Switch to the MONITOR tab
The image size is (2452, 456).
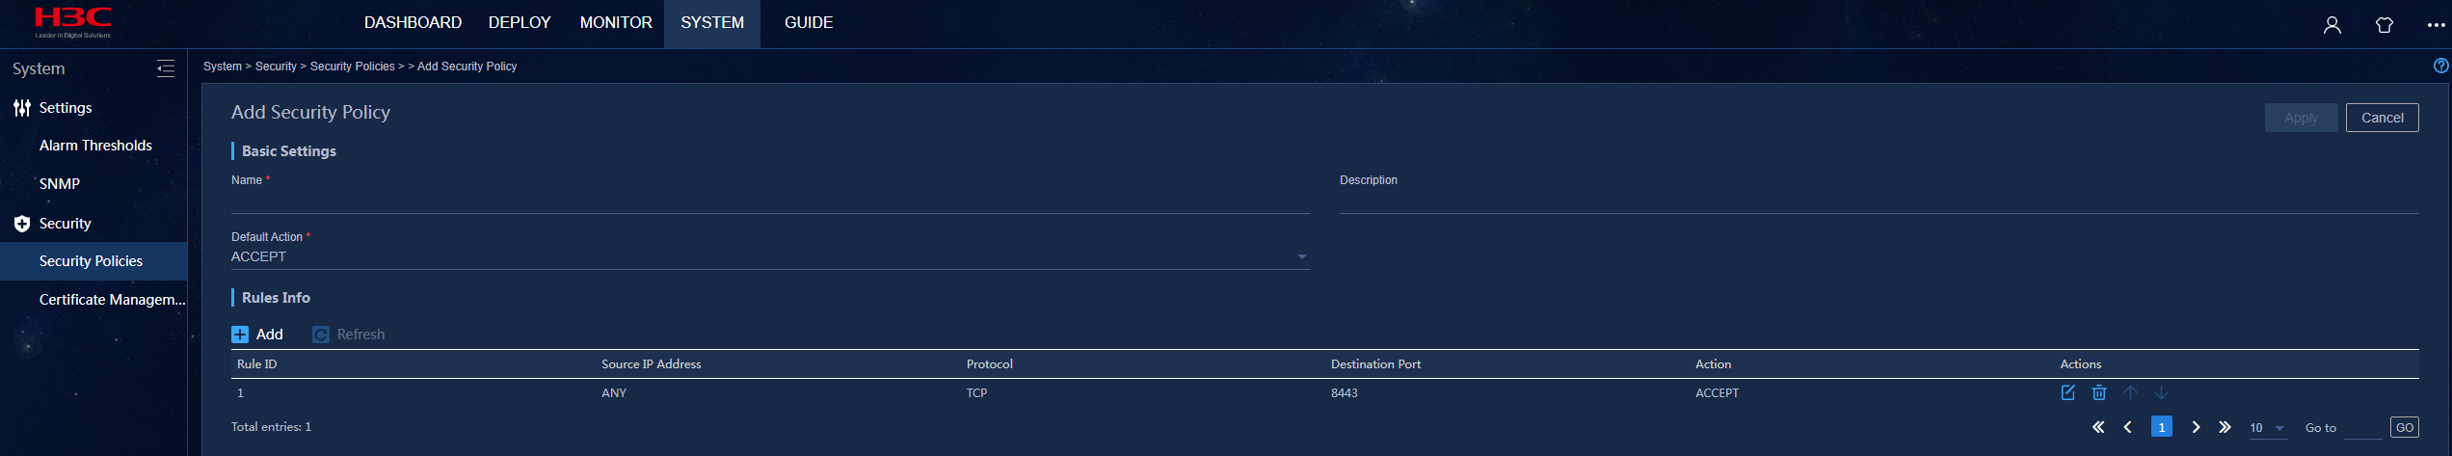point(616,22)
